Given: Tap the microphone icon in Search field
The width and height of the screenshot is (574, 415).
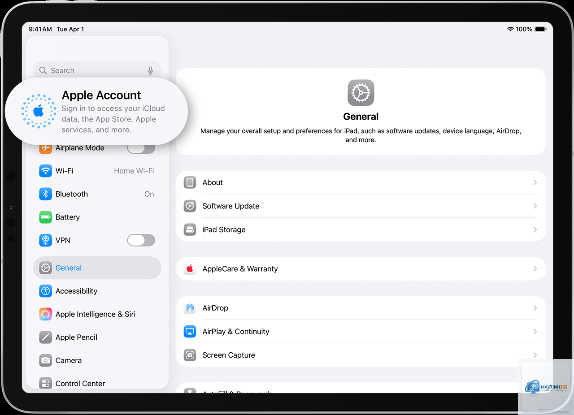Looking at the screenshot, I should click(151, 70).
